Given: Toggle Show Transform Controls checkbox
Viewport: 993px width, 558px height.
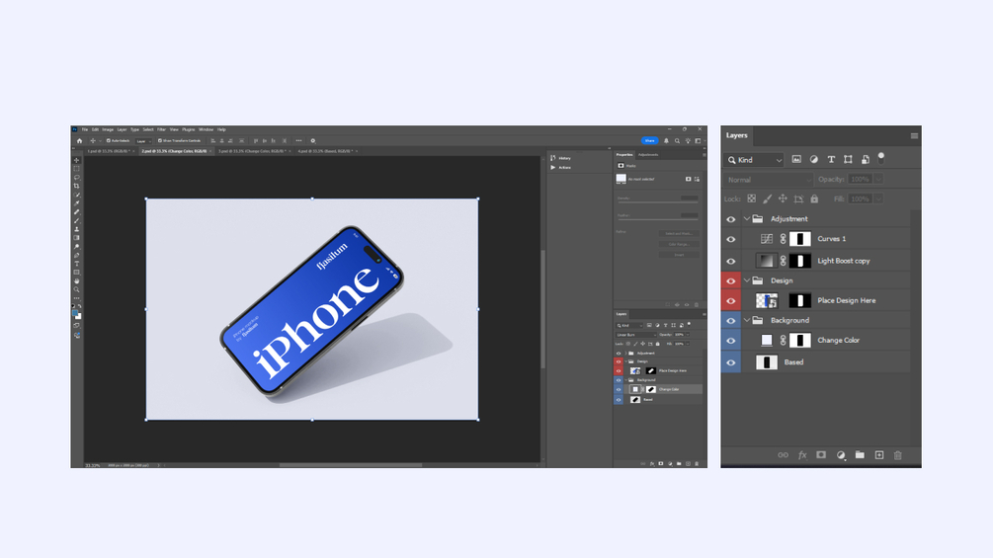Looking at the screenshot, I should pyautogui.click(x=160, y=141).
